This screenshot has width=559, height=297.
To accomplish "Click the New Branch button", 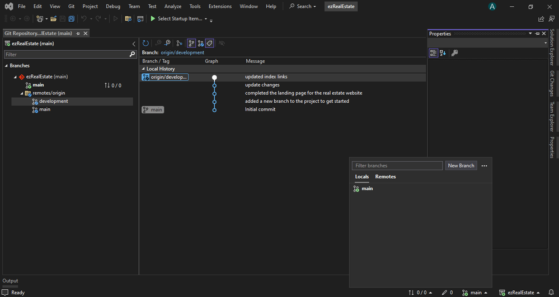I will tap(461, 166).
